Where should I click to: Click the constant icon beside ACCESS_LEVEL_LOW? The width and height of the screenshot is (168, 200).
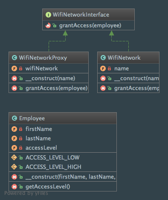tap(14, 157)
